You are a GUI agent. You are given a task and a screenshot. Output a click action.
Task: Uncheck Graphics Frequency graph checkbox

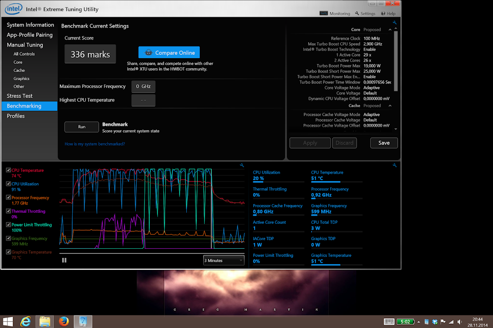point(9,238)
